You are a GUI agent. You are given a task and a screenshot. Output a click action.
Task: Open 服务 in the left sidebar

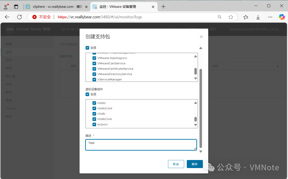pos(9,92)
